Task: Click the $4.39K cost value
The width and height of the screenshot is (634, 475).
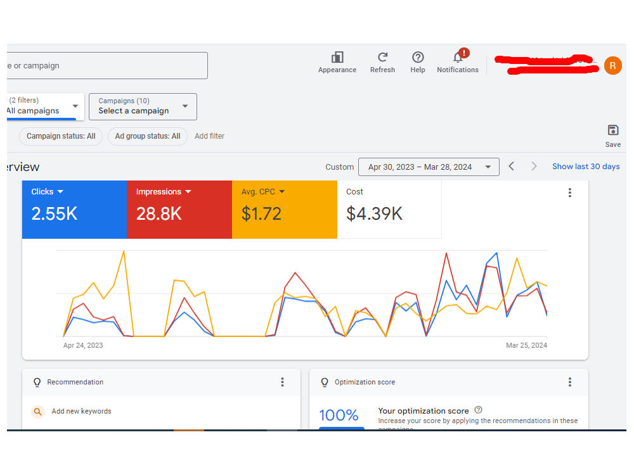Action: point(375,213)
